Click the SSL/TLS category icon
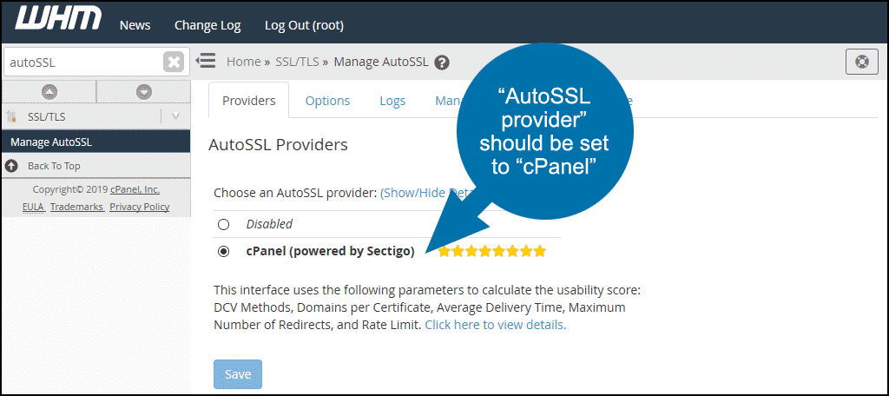 click(11, 116)
